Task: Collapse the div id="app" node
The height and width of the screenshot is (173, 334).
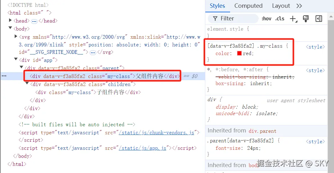Action: pyautogui.click(x=16, y=59)
